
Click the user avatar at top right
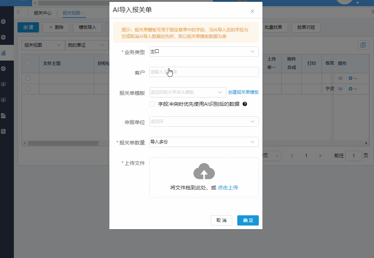click(344, 1)
